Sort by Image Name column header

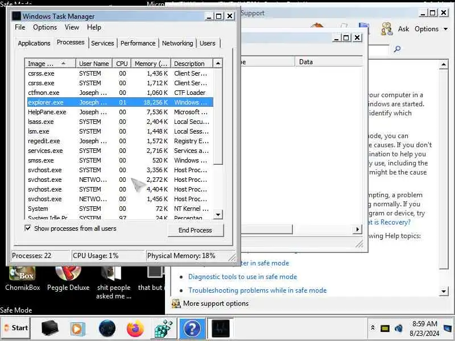click(x=50, y=64)
